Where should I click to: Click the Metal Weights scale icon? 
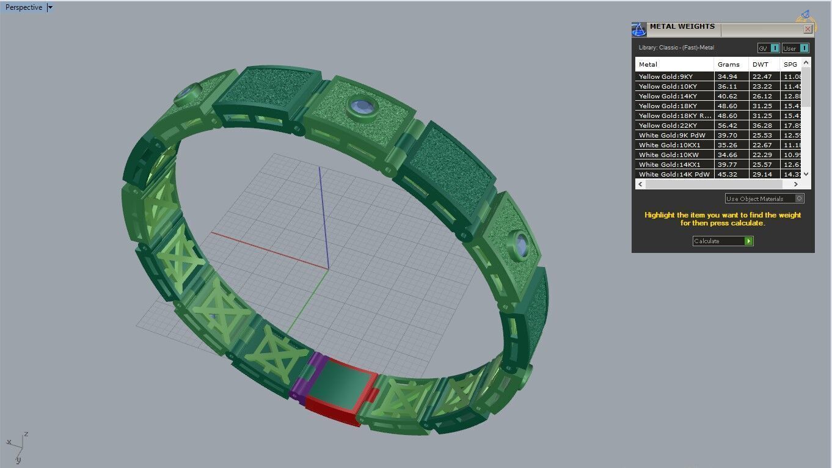coord(639,29)
